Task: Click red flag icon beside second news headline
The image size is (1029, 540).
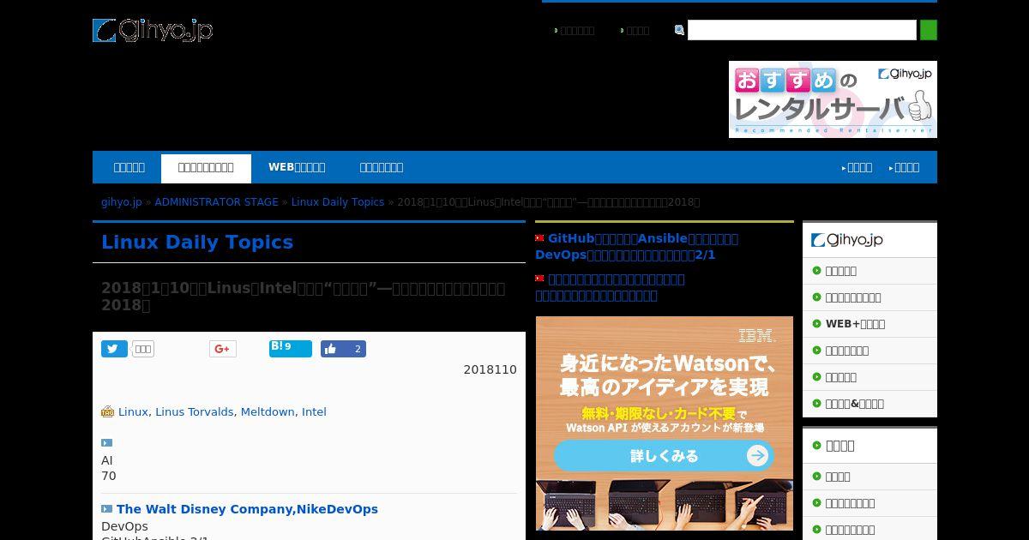Action: click(540, 279)
